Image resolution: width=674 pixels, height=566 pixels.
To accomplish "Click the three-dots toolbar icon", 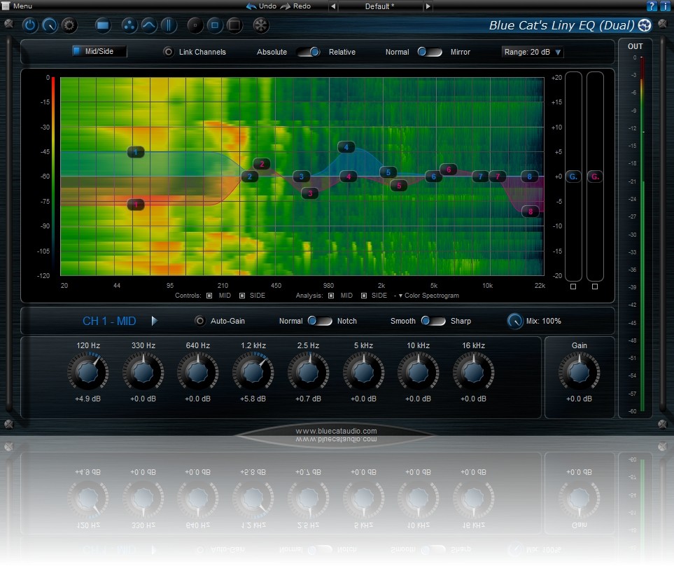I will pos(129,25).
